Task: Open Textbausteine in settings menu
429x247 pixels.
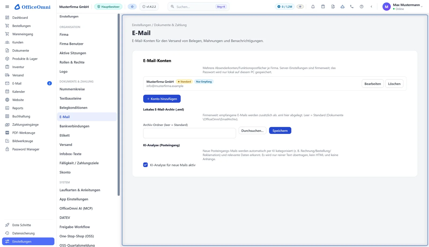Action: click(87, 98)
